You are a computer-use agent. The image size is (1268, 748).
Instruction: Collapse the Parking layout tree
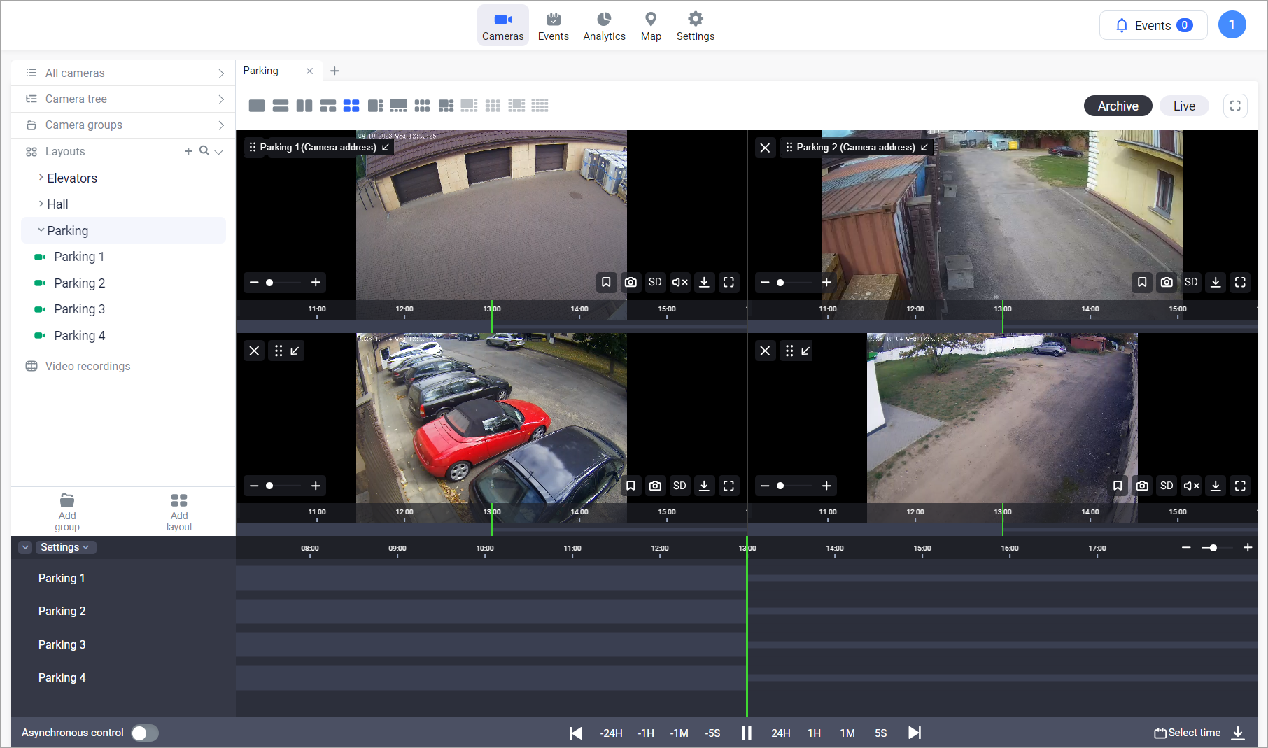pos(41,230)
